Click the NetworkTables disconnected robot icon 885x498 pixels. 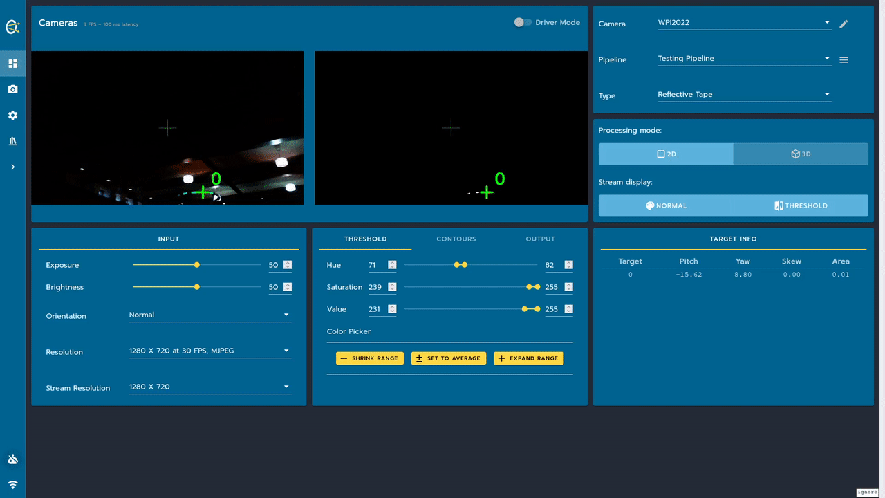12,460
